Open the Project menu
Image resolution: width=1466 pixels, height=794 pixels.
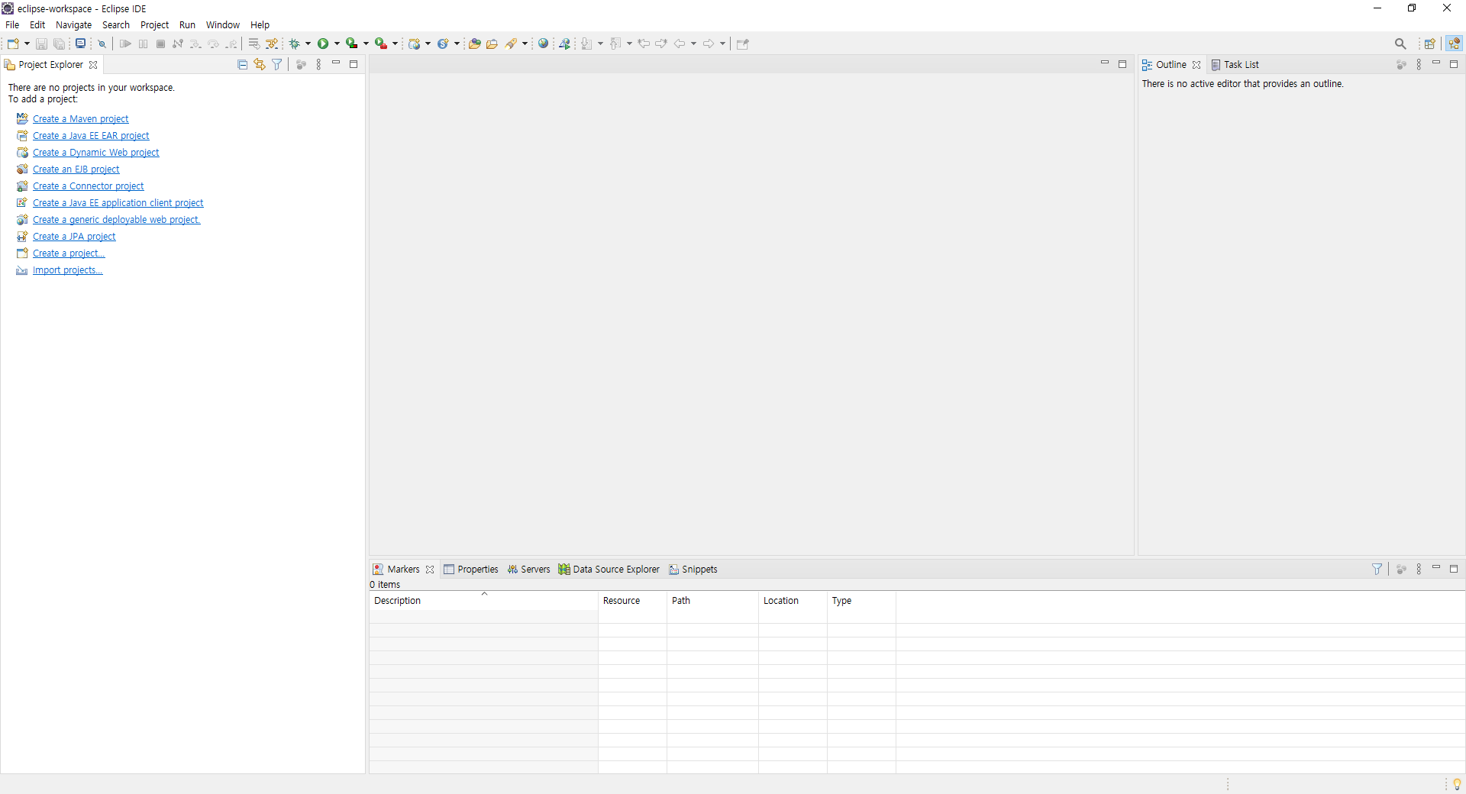pyautogui.click(x=154, y=25)
